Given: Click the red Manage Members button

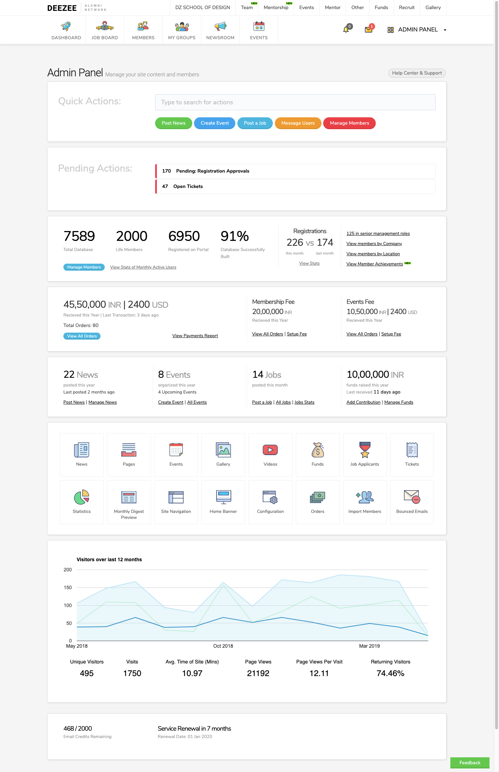Looking at the screenshot, I should click(349, 123).
